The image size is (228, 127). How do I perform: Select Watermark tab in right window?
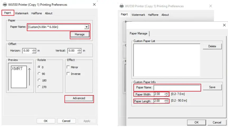click(138, 15)
